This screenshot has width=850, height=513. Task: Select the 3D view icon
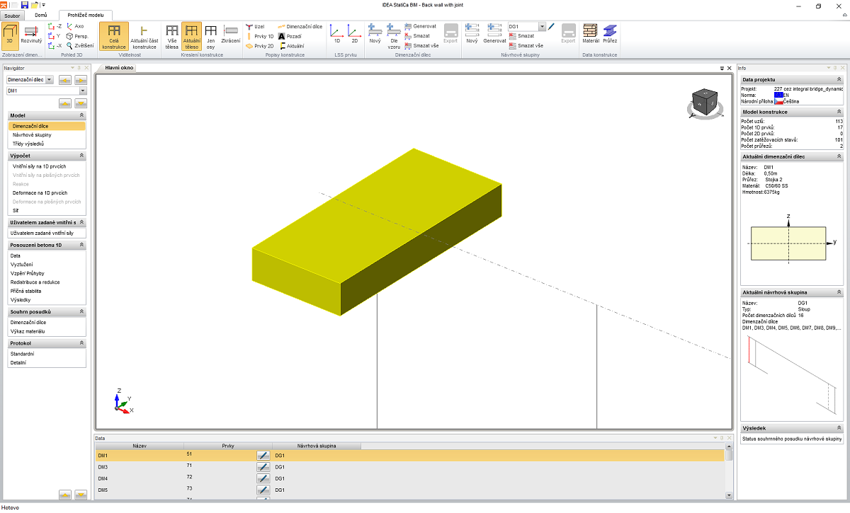click(x=10, y=33)
